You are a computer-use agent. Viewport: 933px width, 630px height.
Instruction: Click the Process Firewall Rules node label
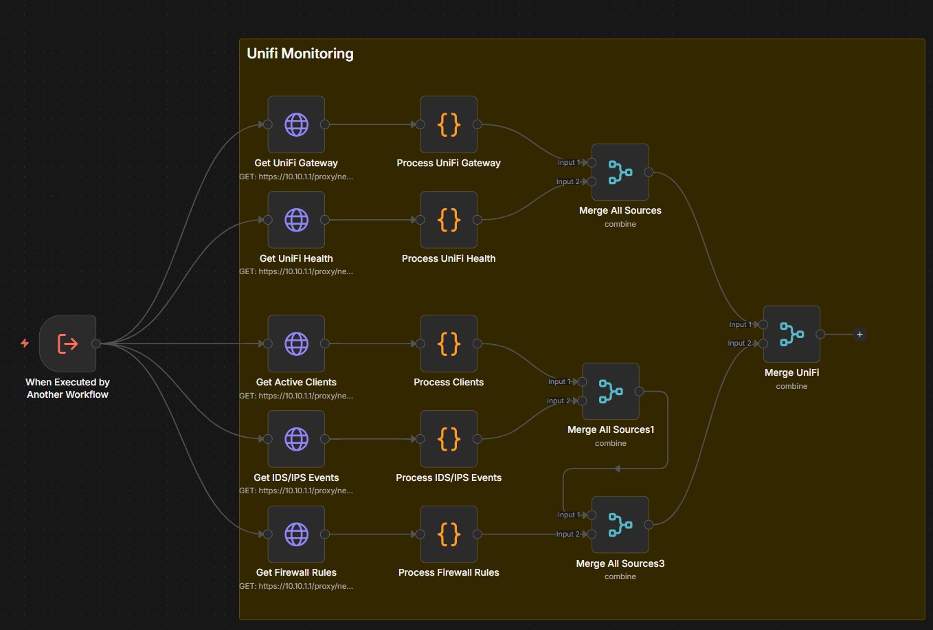tap(449, 572)
